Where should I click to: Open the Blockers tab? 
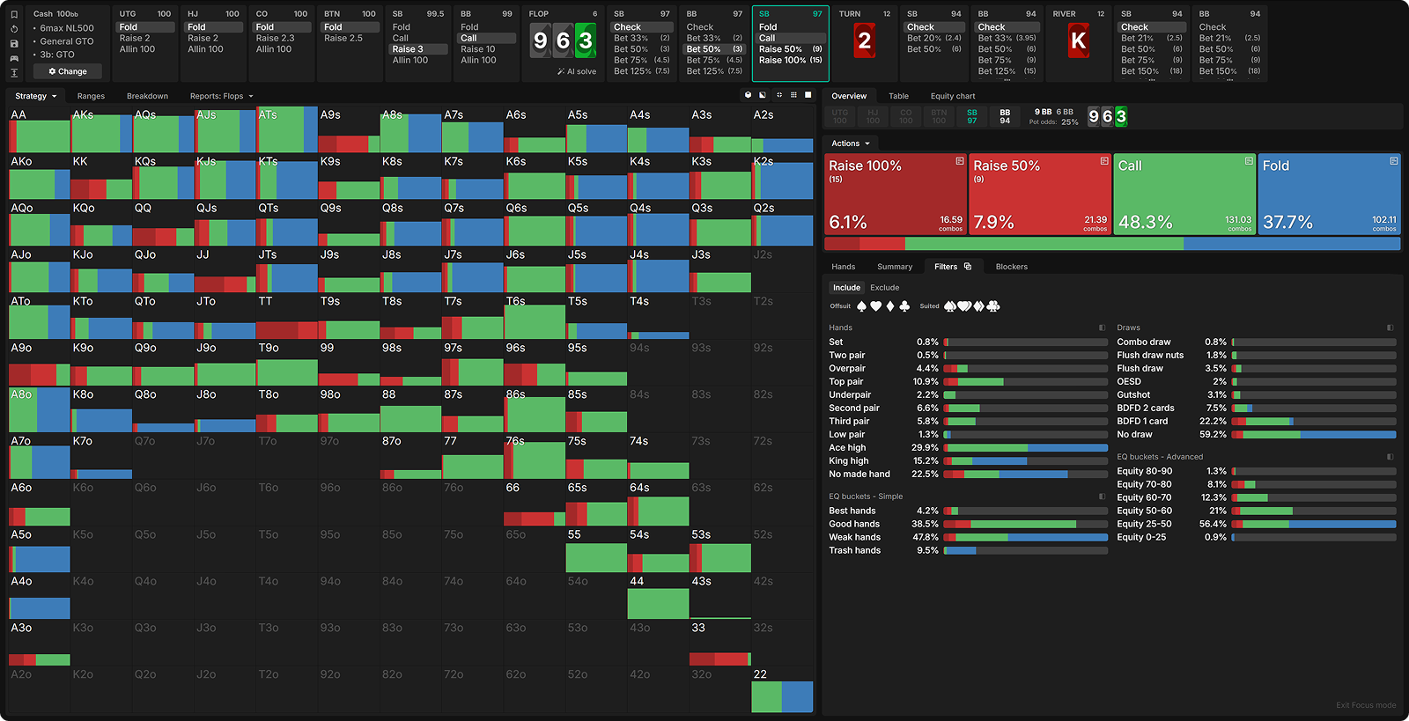pos(1011,267)
